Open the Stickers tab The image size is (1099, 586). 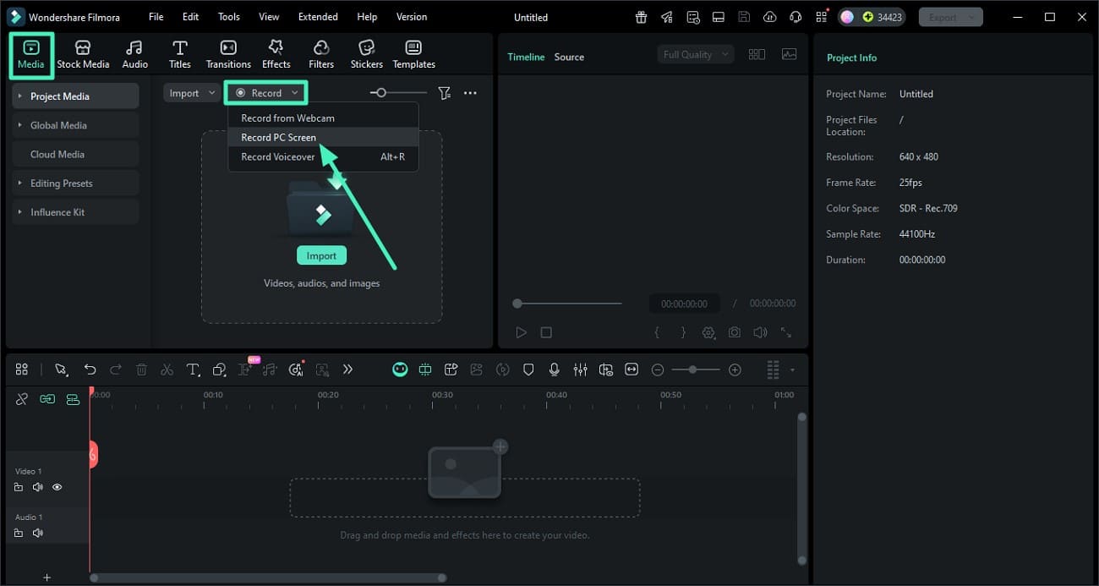pyautogui.click(x=366, y=54)
